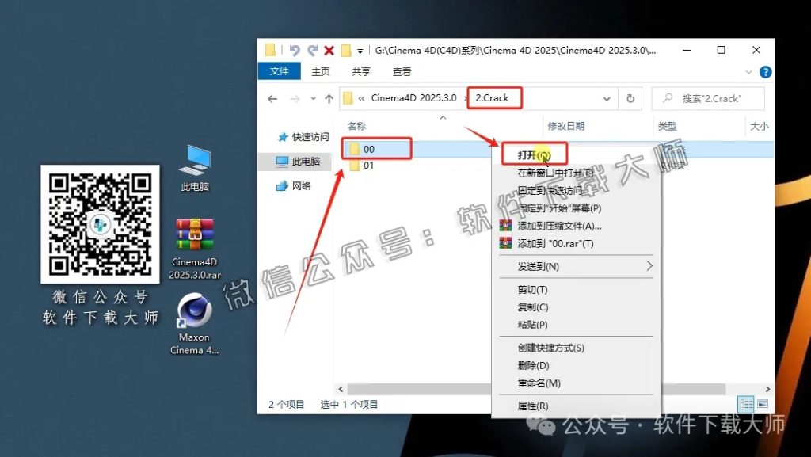Click the red X delete icon in toolbar
This screenshot has width=811, height=457.
tap(329, 49)
